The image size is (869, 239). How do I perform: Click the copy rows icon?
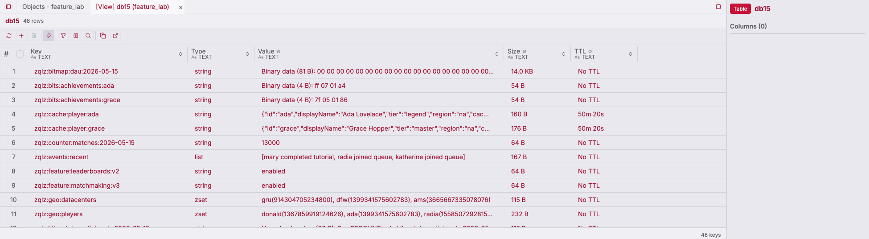pos(103,36)
